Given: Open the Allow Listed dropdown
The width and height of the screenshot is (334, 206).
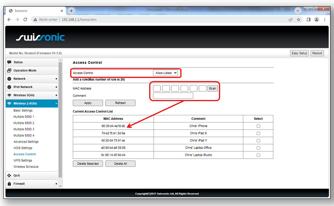Looking at the screenshot, I should [166, 73].
